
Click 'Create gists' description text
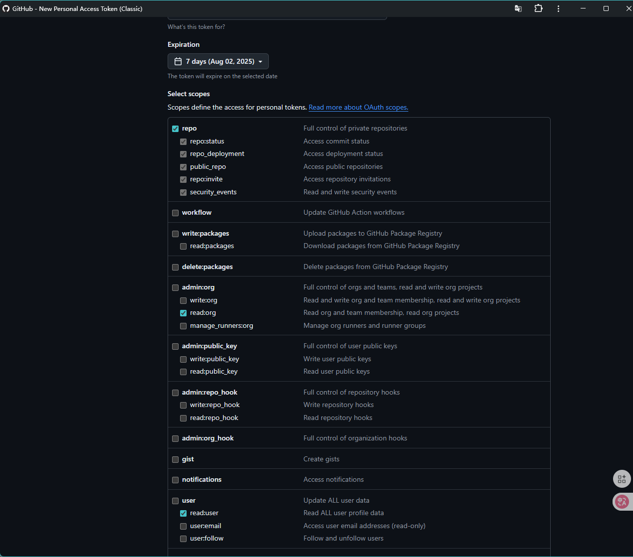pos(321,459)
